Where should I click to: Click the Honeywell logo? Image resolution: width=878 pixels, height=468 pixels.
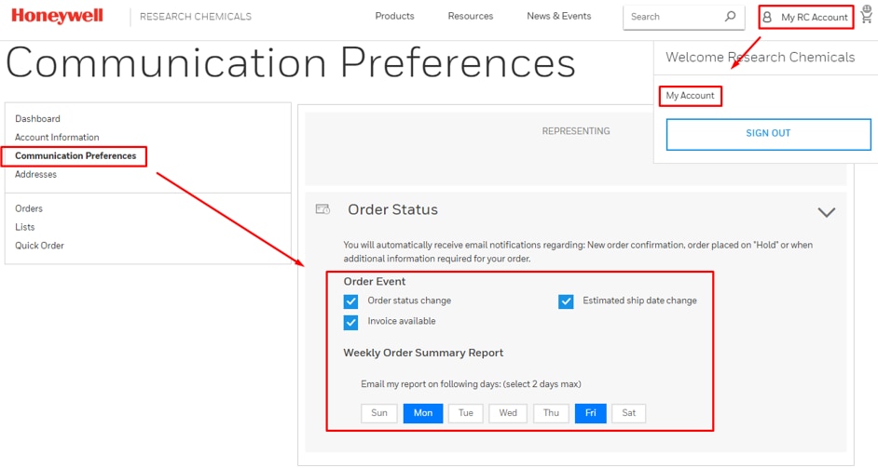click(x=57, y=16)
